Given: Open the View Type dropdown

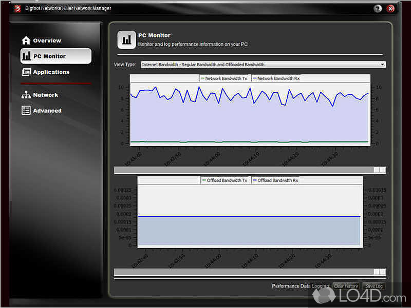Looking at the screenshot, I should [x=263, y=65].
